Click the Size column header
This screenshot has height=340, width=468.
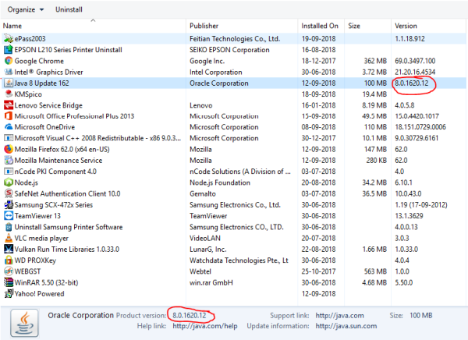pos(355,26)
